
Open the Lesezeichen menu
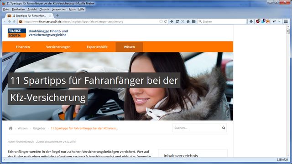59,9
